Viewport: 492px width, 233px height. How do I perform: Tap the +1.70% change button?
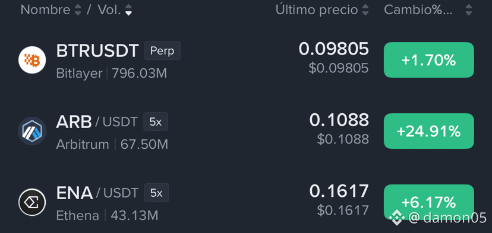tap(429, 60)
